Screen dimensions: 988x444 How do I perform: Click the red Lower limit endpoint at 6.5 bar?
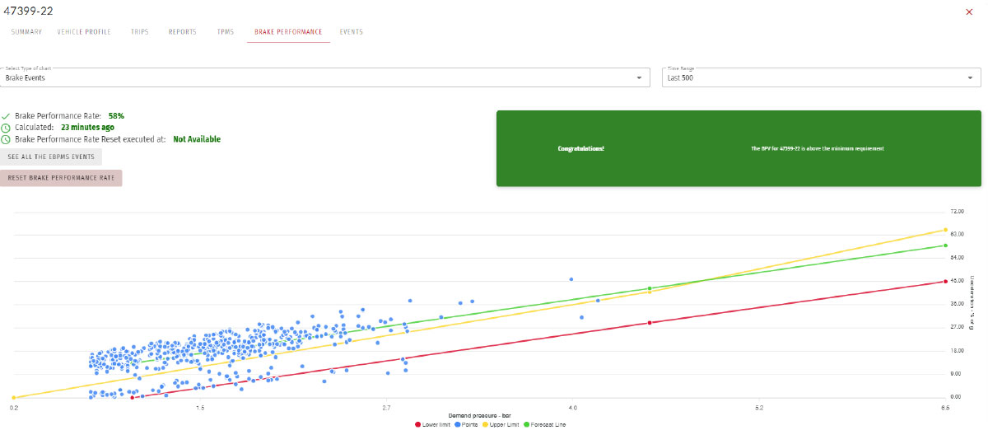(x=945, y=282)
